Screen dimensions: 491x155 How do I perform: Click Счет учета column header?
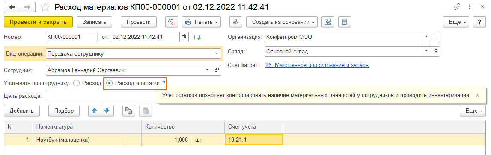(x=254, y=127)
